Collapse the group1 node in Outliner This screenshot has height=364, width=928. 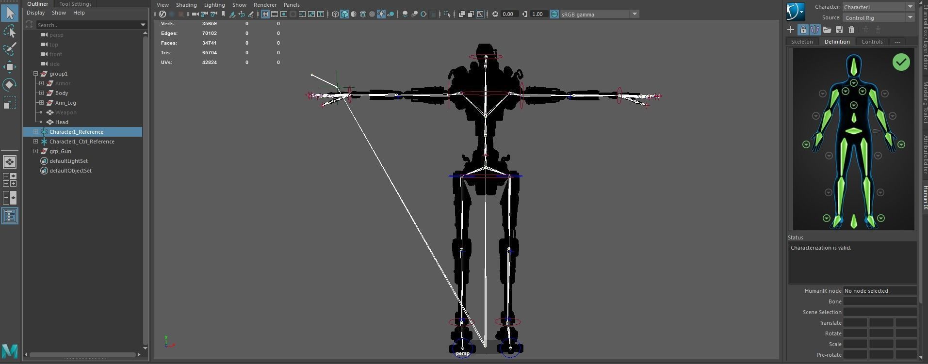point(36,74)
